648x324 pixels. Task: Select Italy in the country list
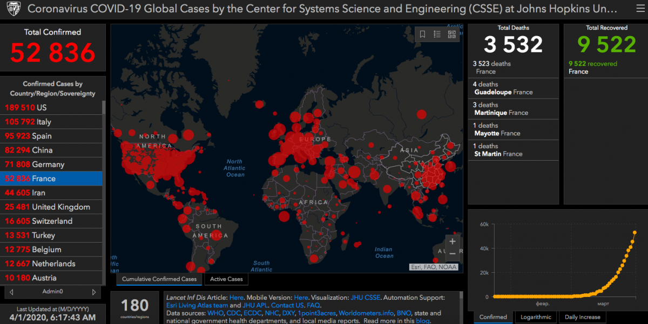click(x=51, y=121)
